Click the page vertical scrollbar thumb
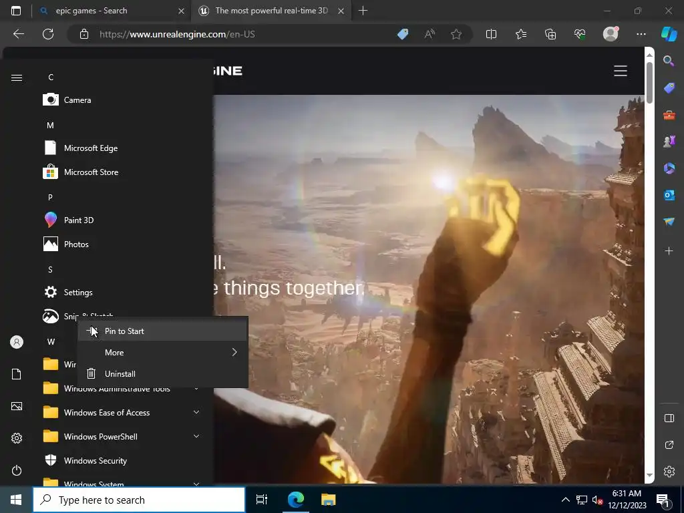The image size is (684, 513). (649, 82)
